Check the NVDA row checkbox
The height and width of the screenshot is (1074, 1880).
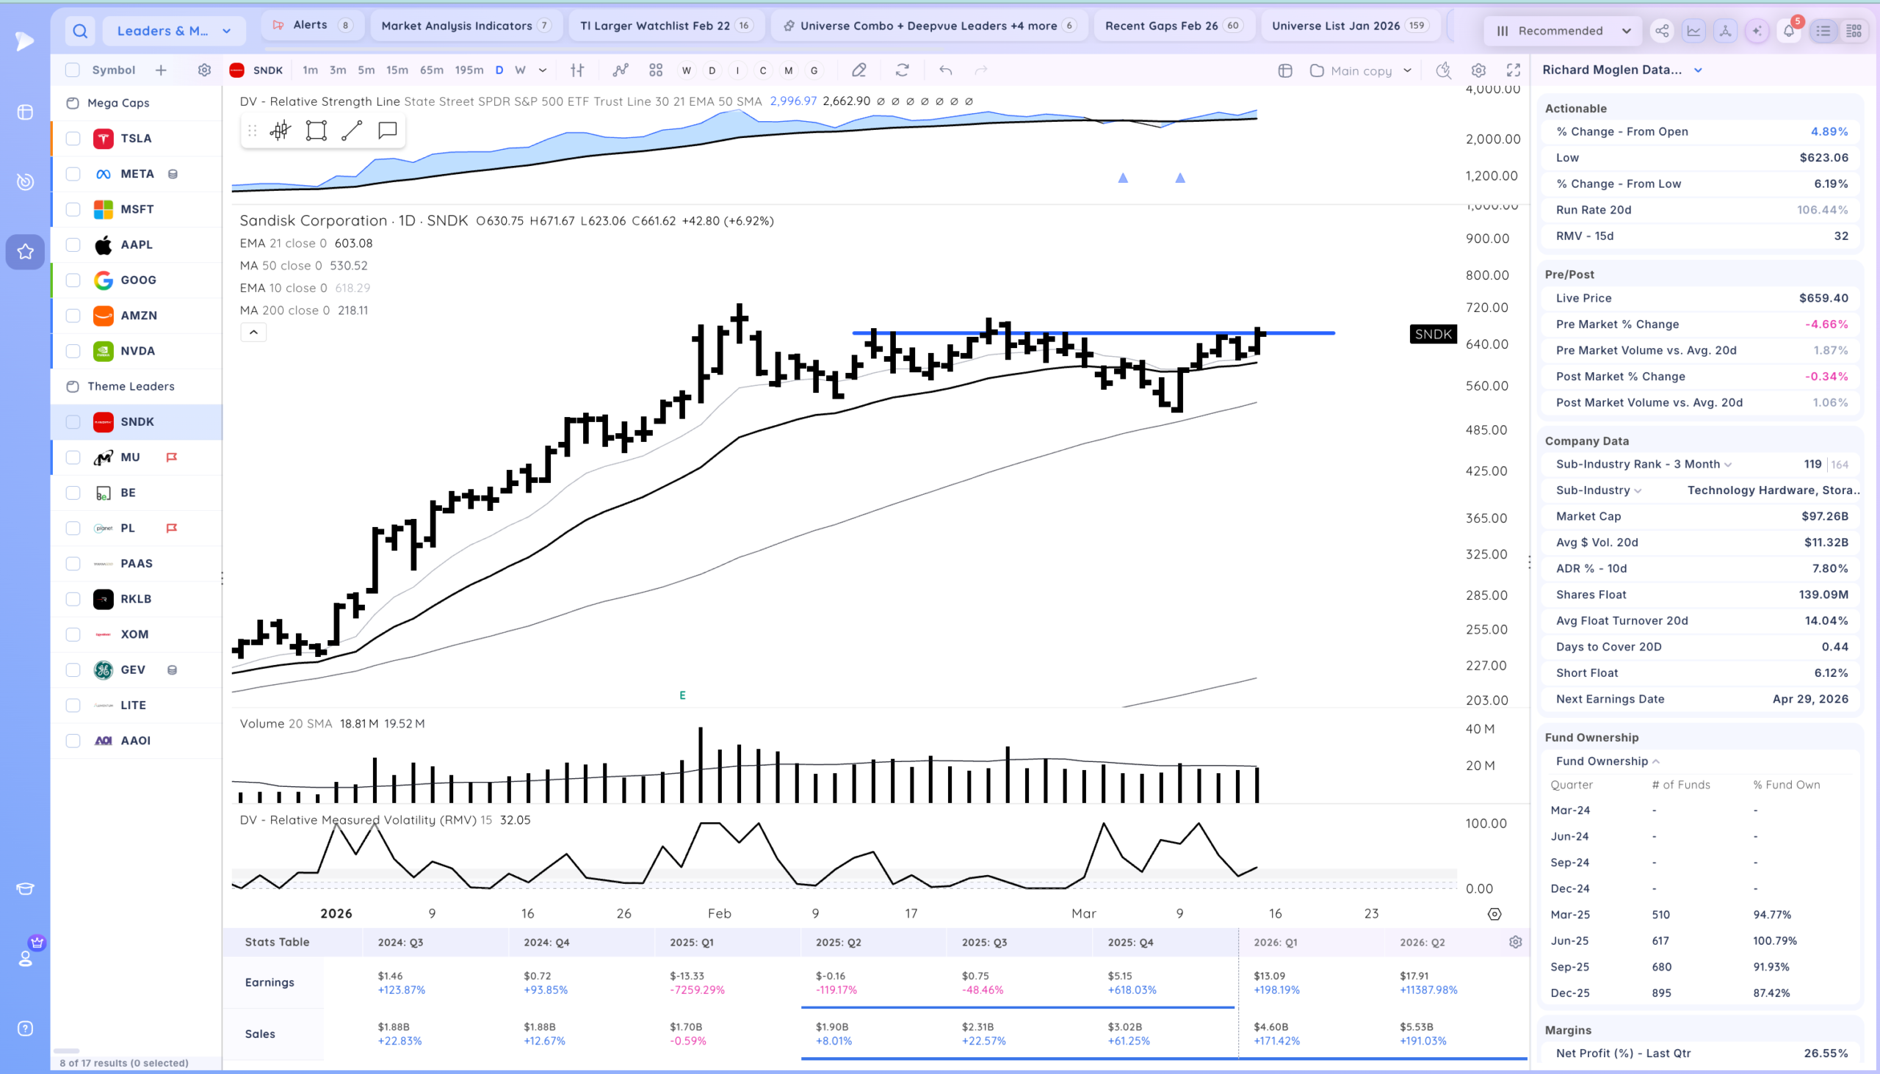click(72, 350)
